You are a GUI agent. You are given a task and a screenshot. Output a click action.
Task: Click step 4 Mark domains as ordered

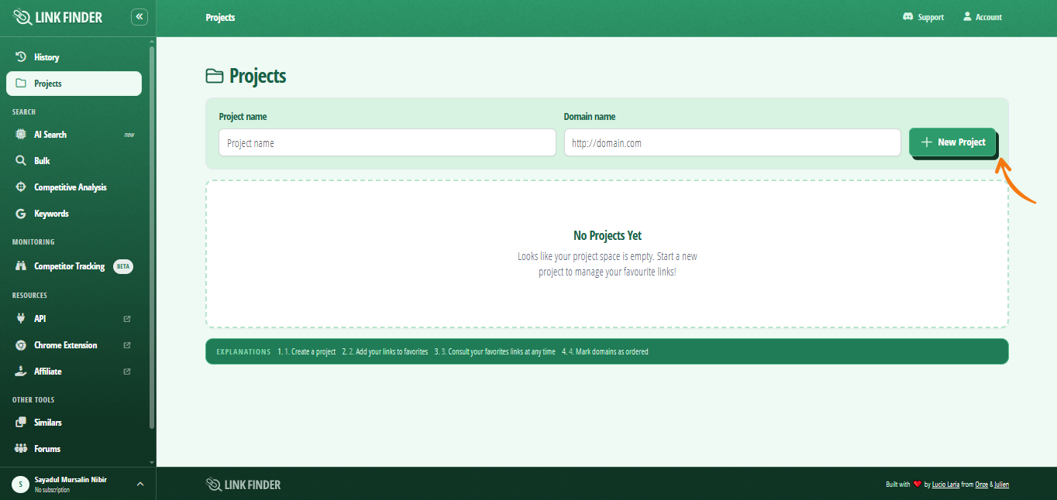coord(605,351)
